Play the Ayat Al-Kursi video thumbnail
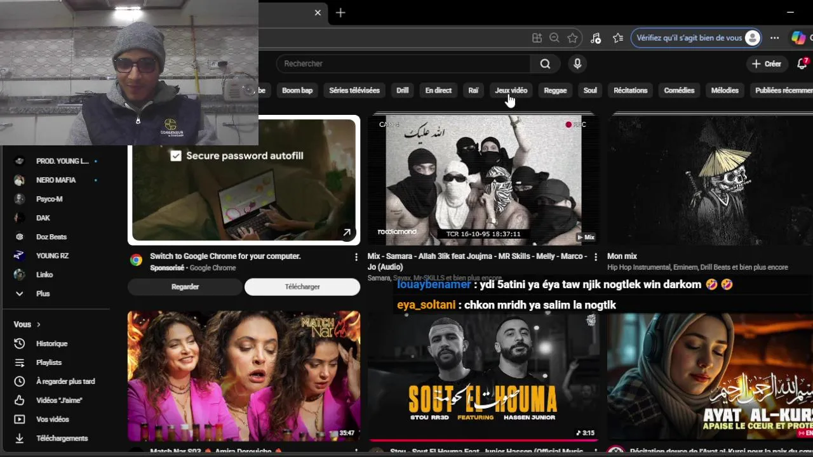 tap(710, 376)
